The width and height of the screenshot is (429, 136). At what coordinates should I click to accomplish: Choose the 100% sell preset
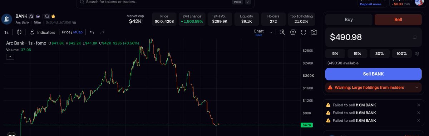pyautogui.click(x=402, y=54)
